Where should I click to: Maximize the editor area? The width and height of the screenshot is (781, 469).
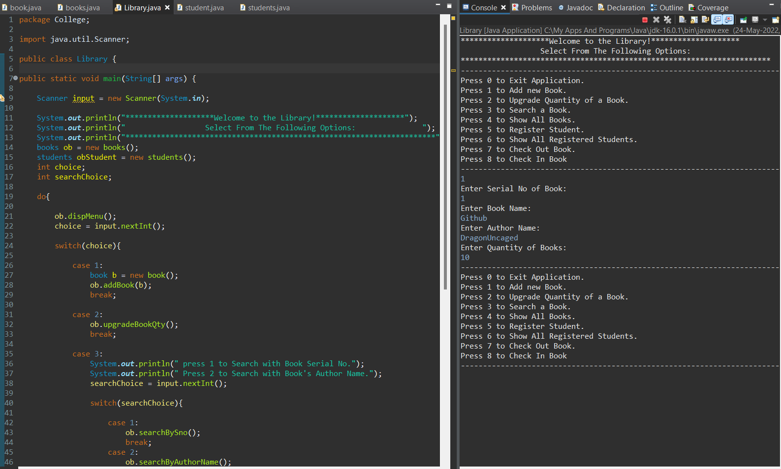[449, 6]
